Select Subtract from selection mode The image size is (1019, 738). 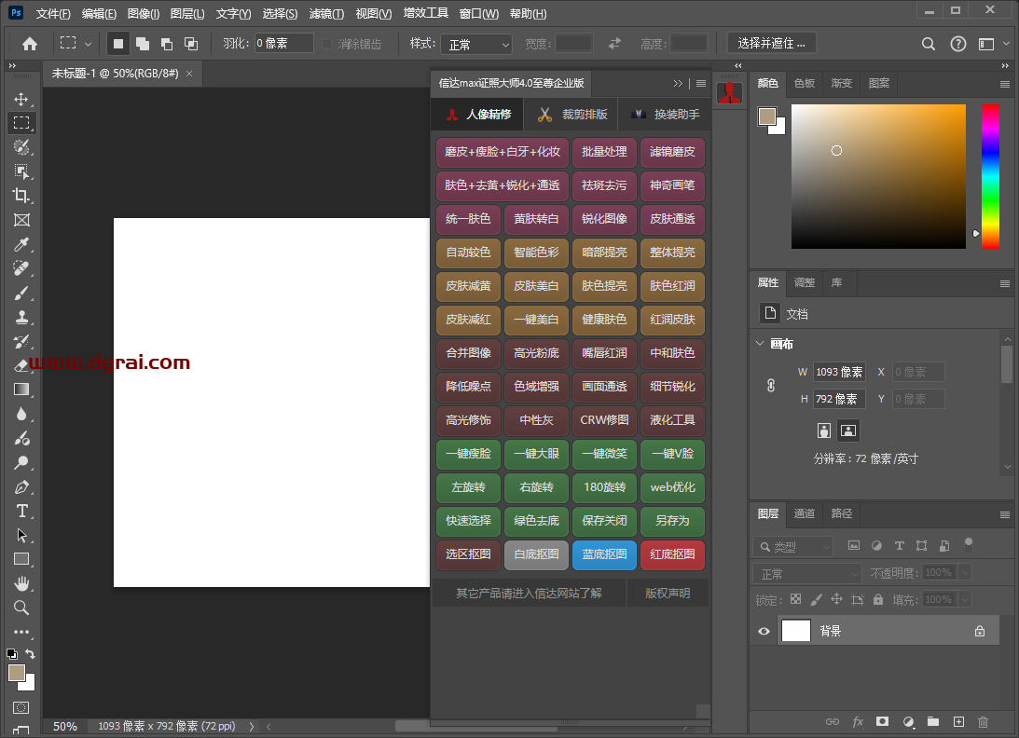click(x=167, y=44)
